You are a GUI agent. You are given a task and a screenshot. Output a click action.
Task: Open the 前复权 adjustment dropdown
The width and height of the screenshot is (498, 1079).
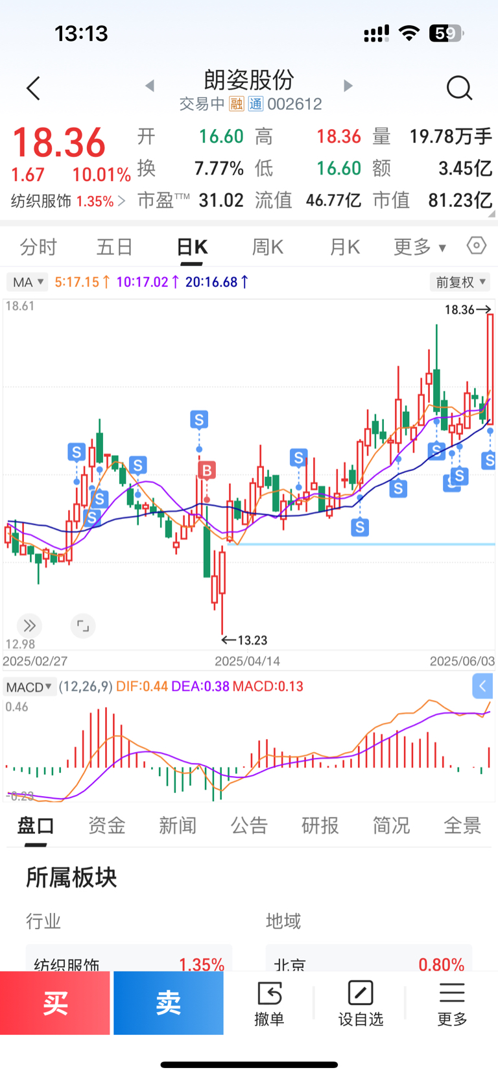pyautogui.click(x=460, y=282)
